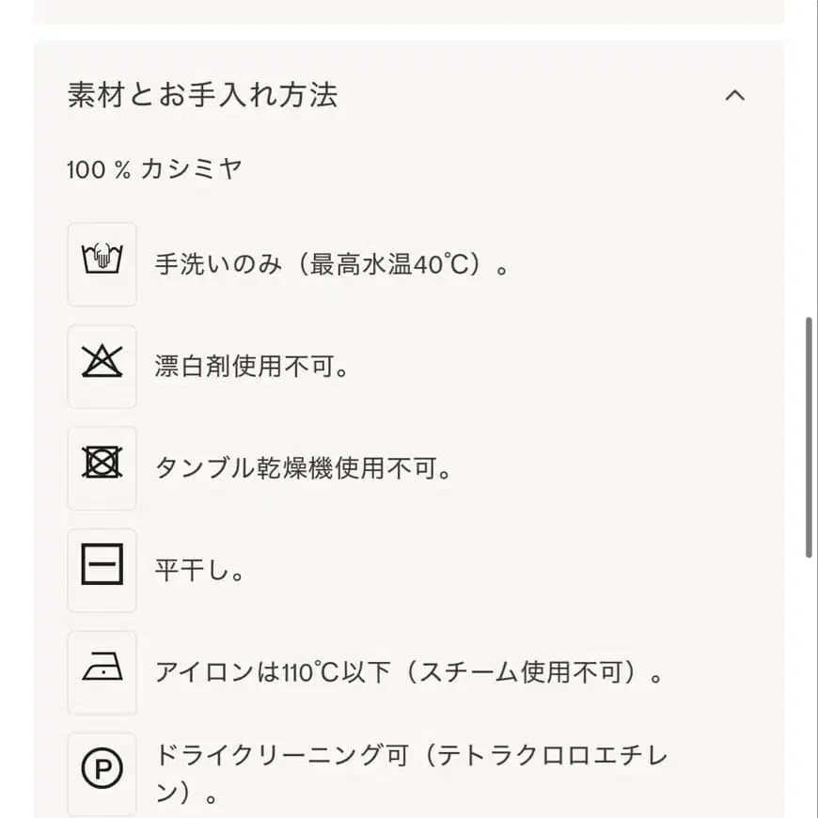This screenshot has height=818, width=818.
Task: Select the 漂白剤使用不可 text label
Action: click(255, 367)
